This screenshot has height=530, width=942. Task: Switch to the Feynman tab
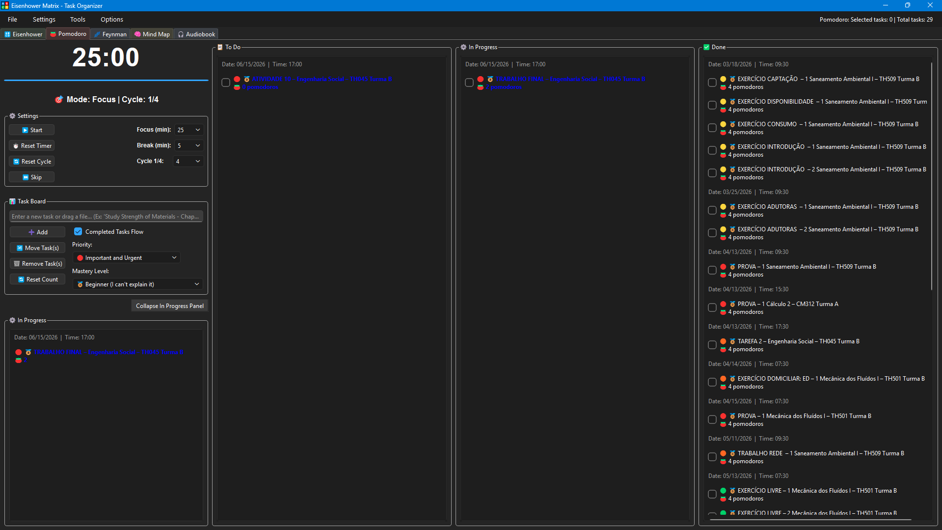(110, 34)
